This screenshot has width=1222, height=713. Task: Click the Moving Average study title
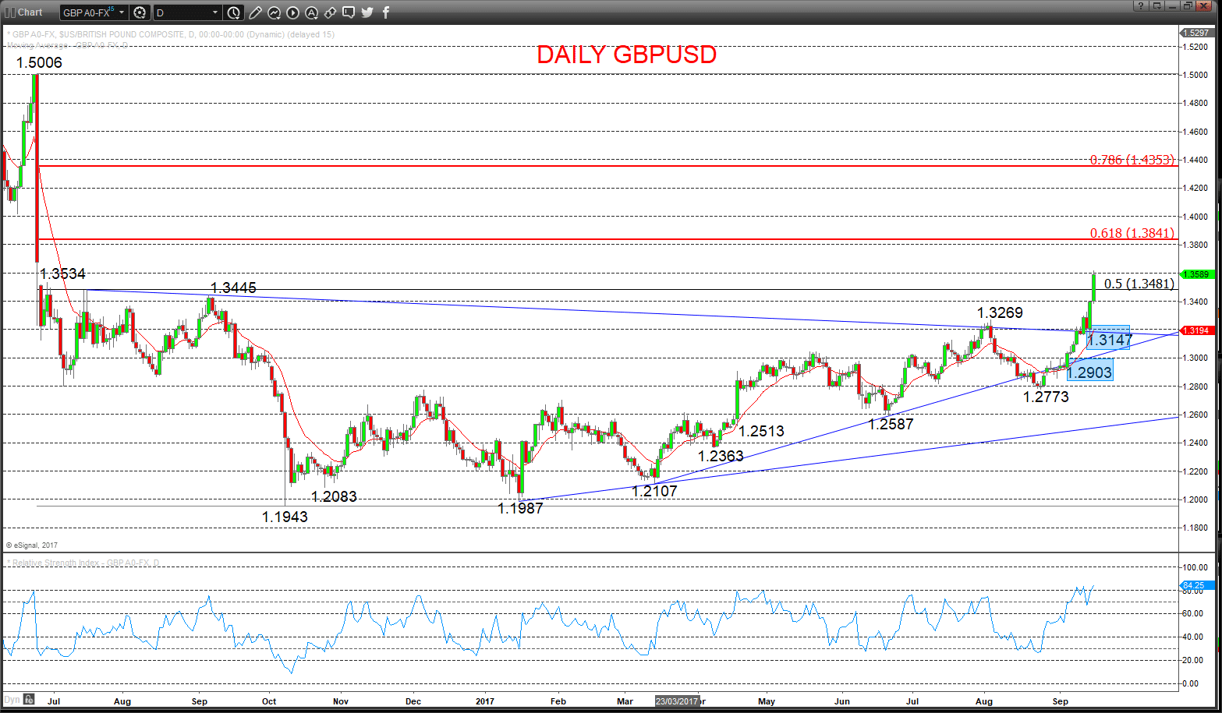click(67, 45)
